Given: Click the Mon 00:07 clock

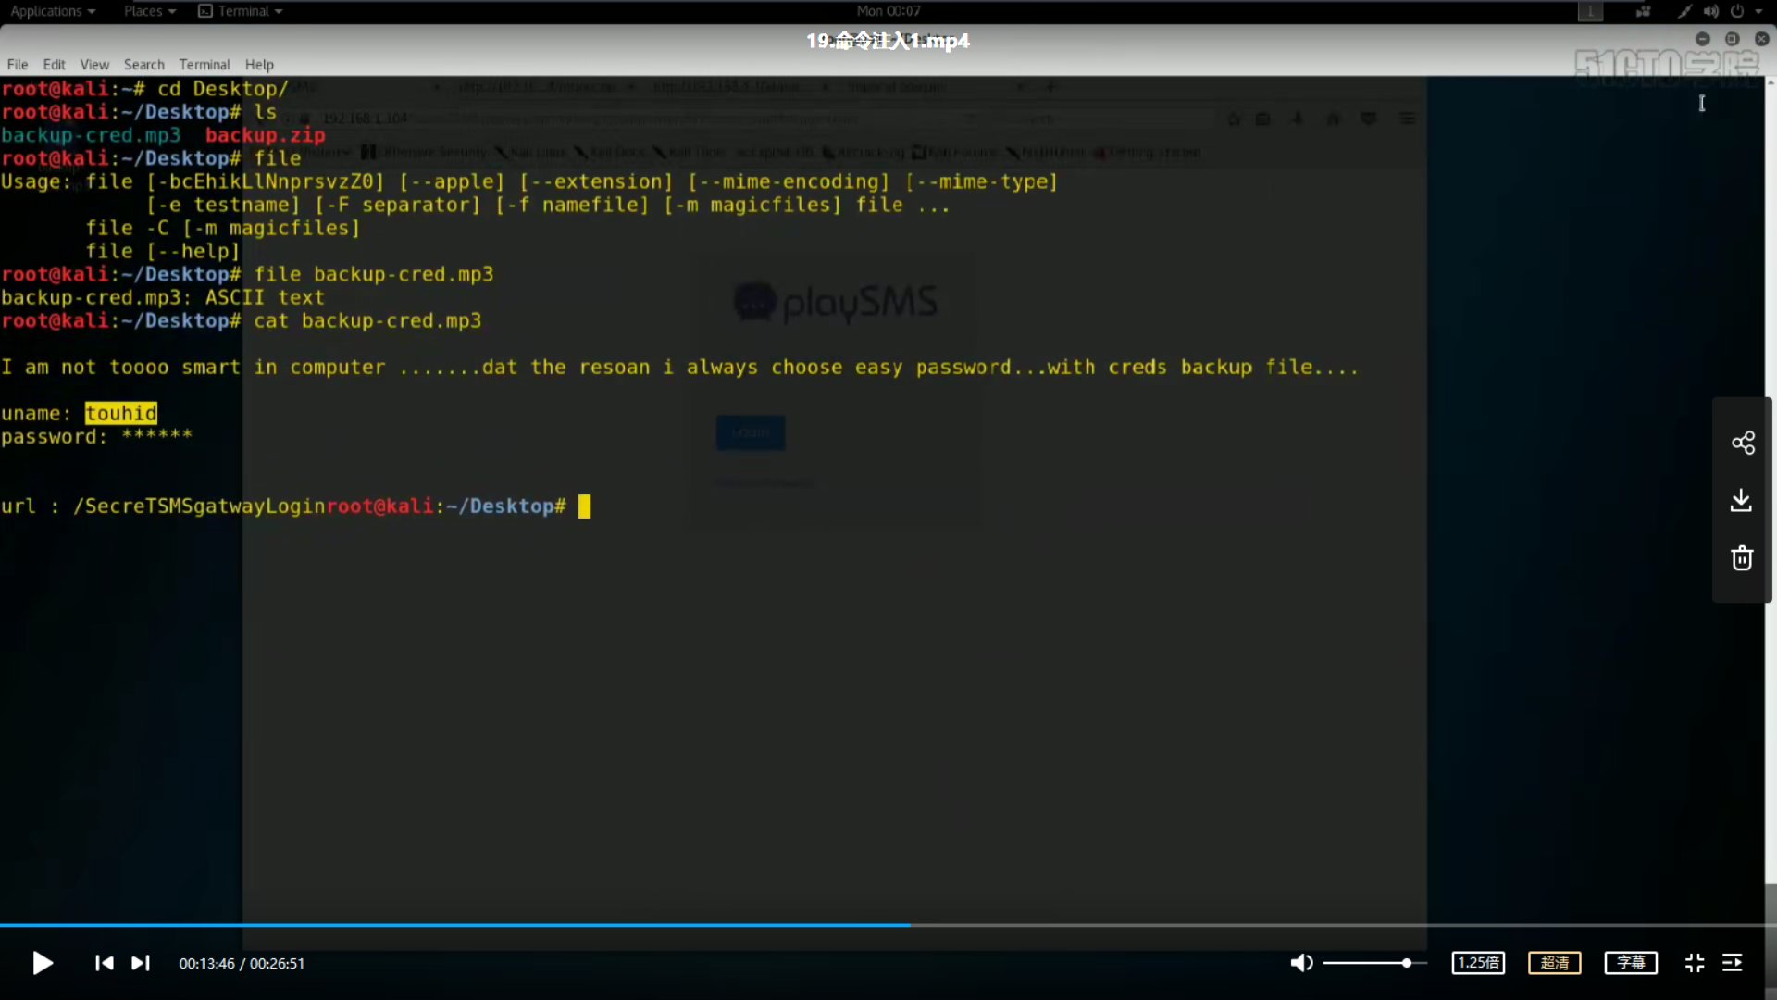Looking at the screenshot, I should coord(888,11).
